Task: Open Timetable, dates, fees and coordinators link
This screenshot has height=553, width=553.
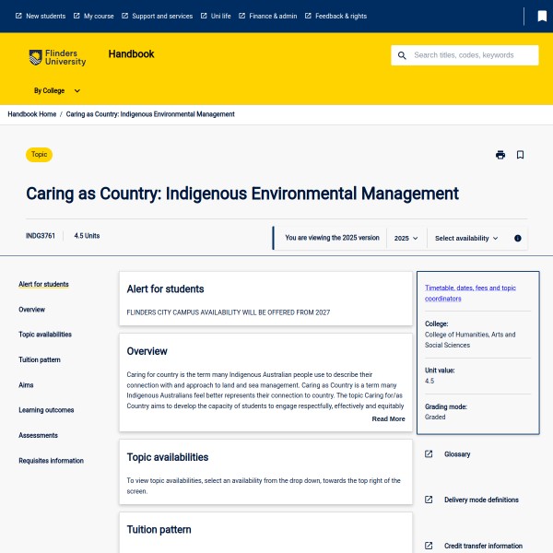Action: (x=470, y=293)
